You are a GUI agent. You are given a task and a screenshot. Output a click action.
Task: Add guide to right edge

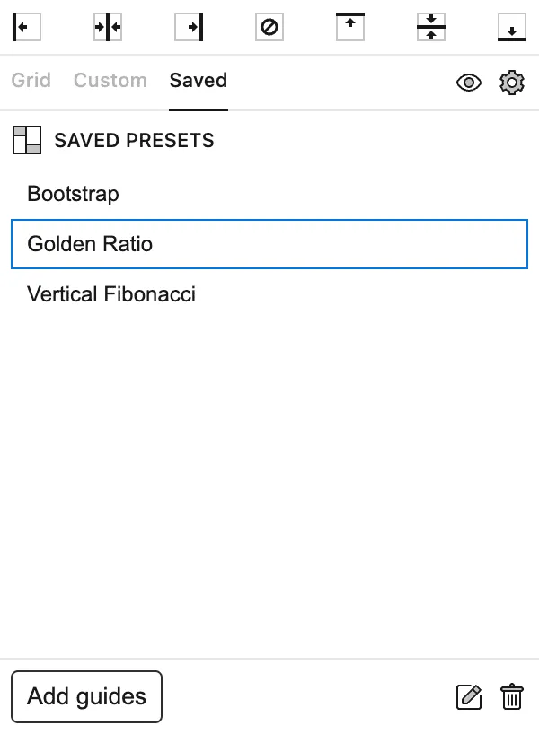coord(189,27)
